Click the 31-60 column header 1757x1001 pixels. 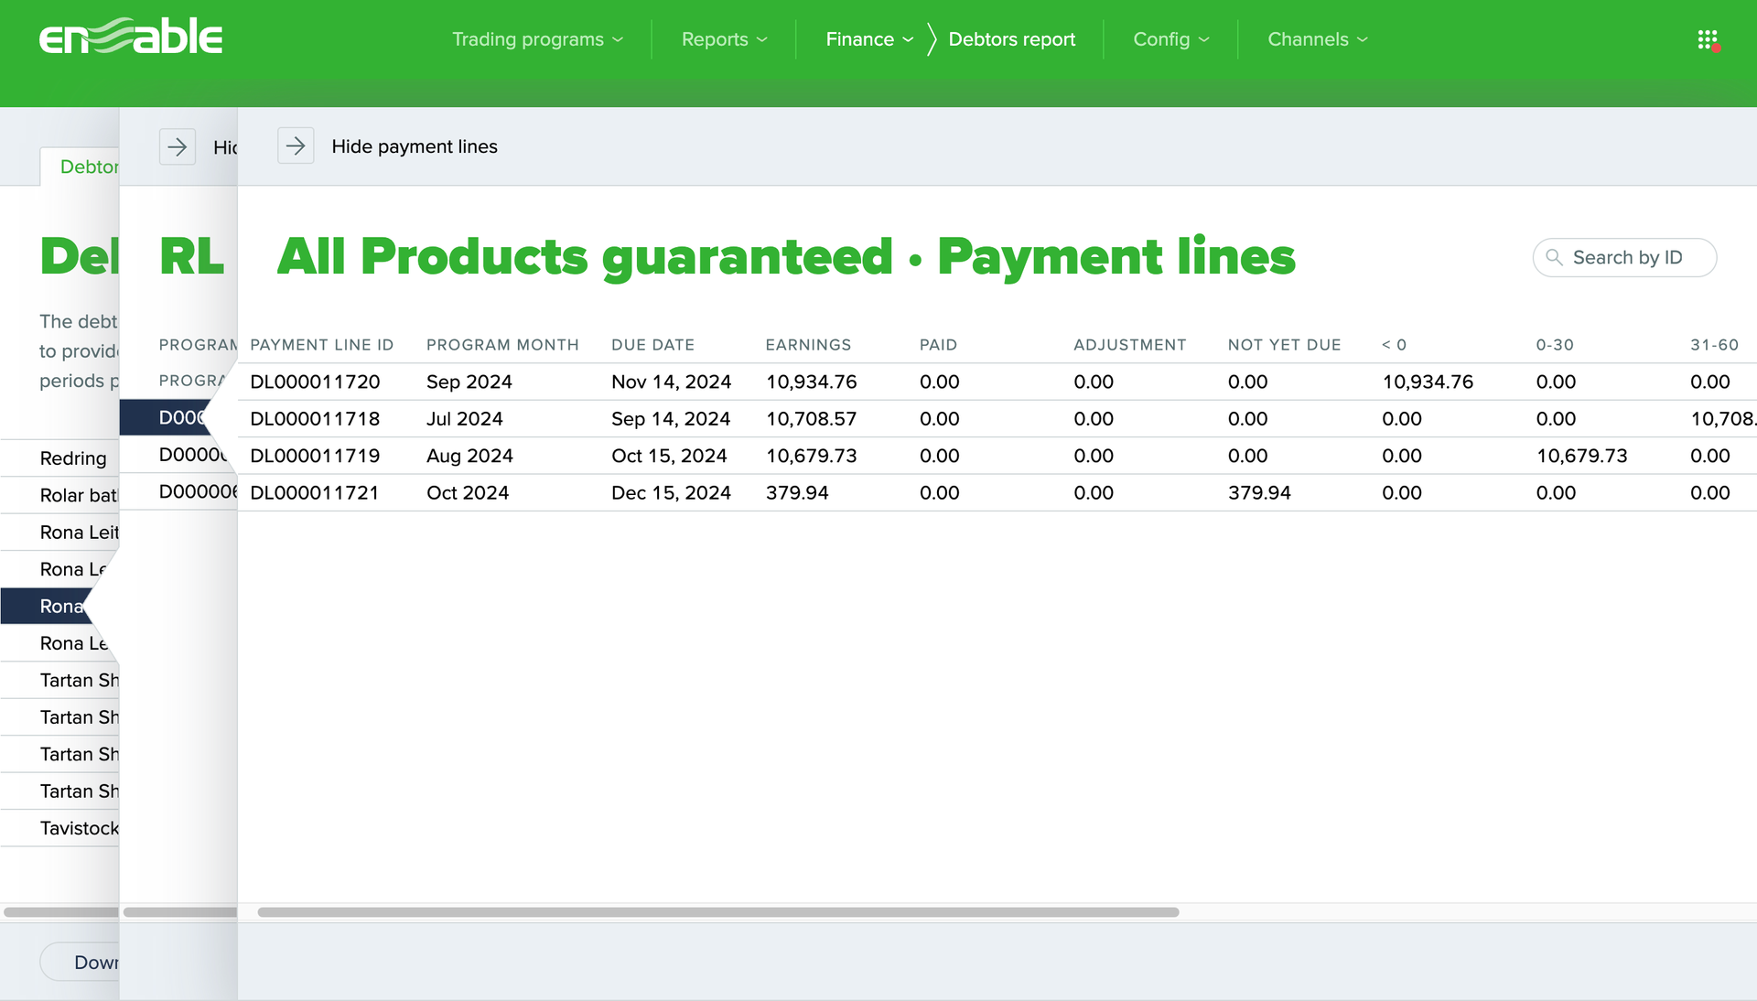(x=1714, y=345)
